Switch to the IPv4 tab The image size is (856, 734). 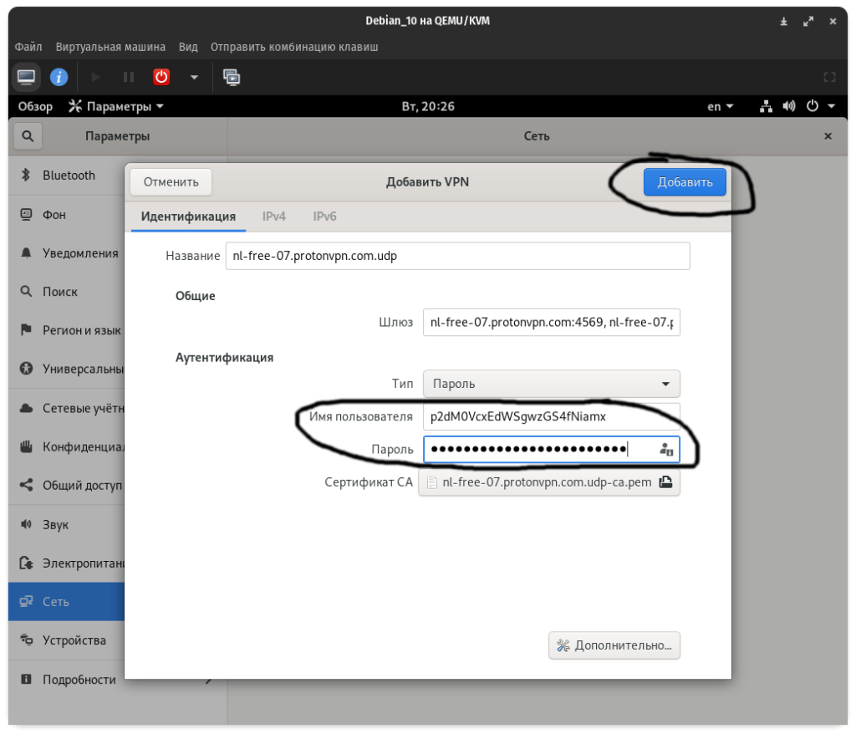pyautogui.click(x=274, y=216)
